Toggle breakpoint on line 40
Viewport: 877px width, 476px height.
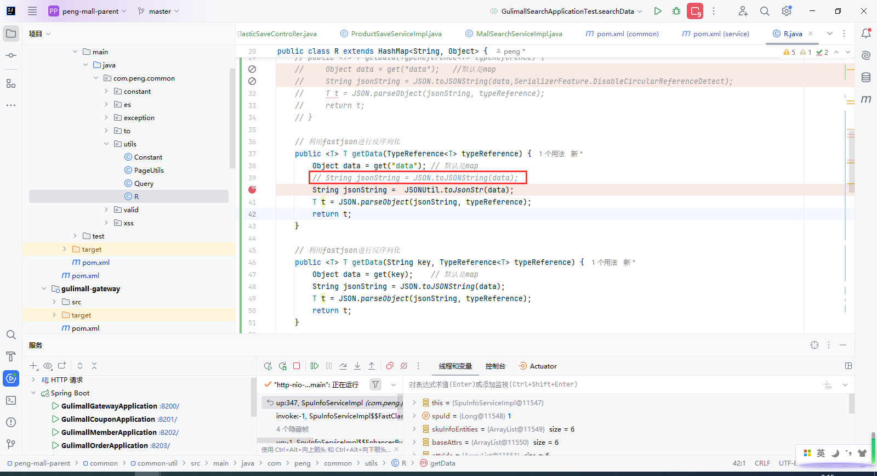(x=252, y=190)
